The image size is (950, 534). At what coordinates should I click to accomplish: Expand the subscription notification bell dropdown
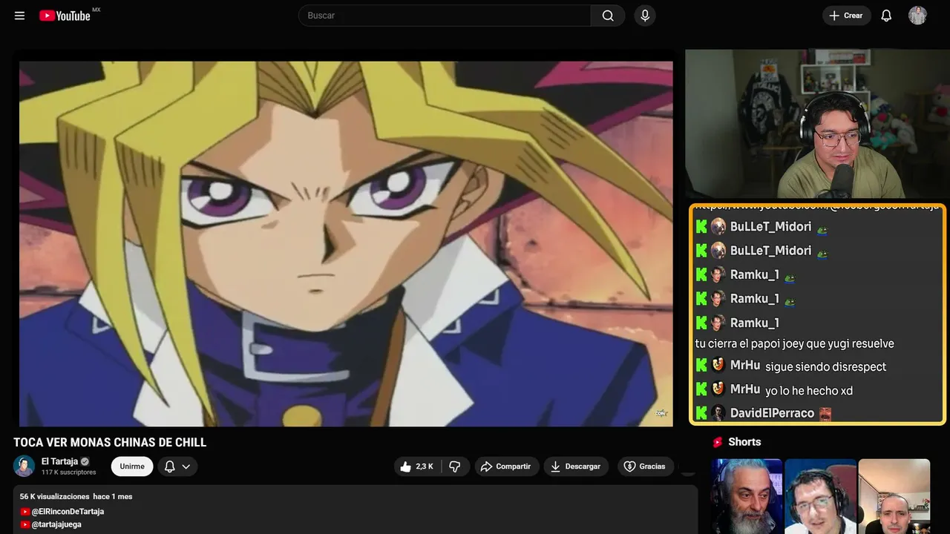(177, 467)
